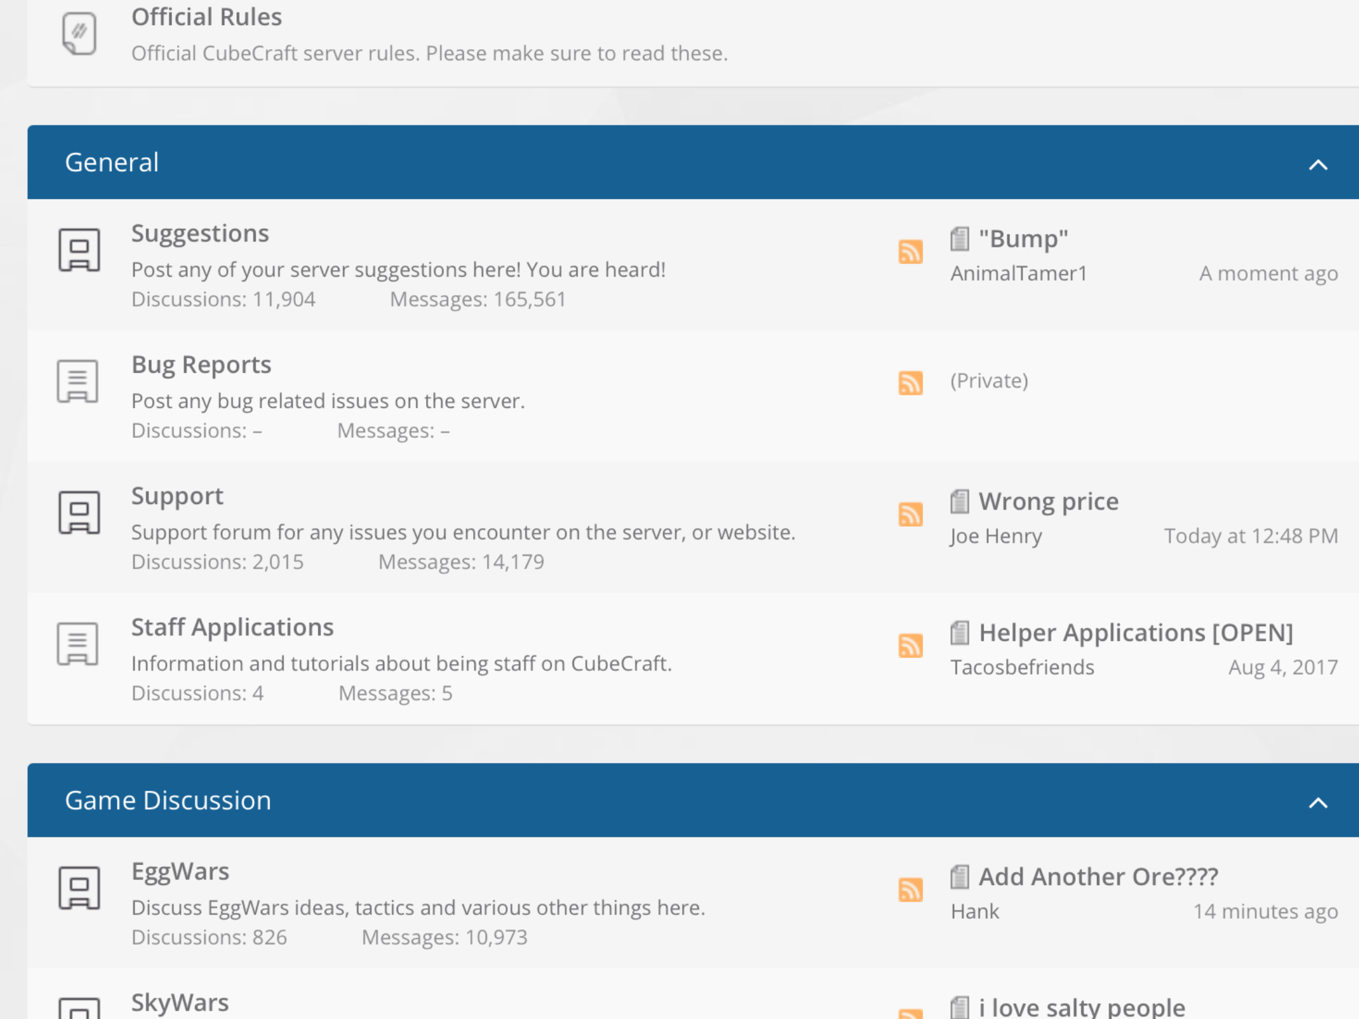The width and height of the screenshot is (1359, 1019).
Task: Click the Support forum node icon
Action: 79,513
